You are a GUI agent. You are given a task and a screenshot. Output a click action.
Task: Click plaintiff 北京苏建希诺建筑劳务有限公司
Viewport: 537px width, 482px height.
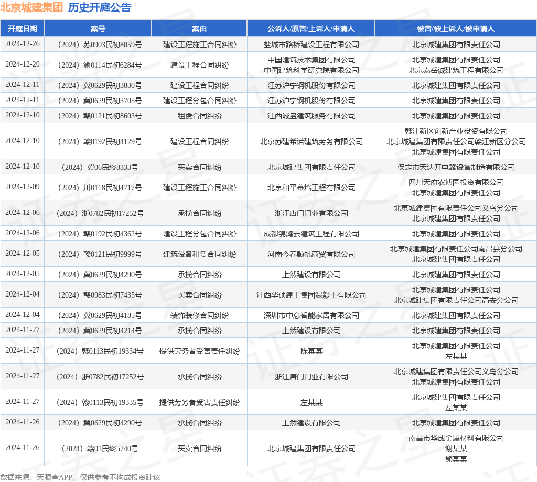pos(312,141)
